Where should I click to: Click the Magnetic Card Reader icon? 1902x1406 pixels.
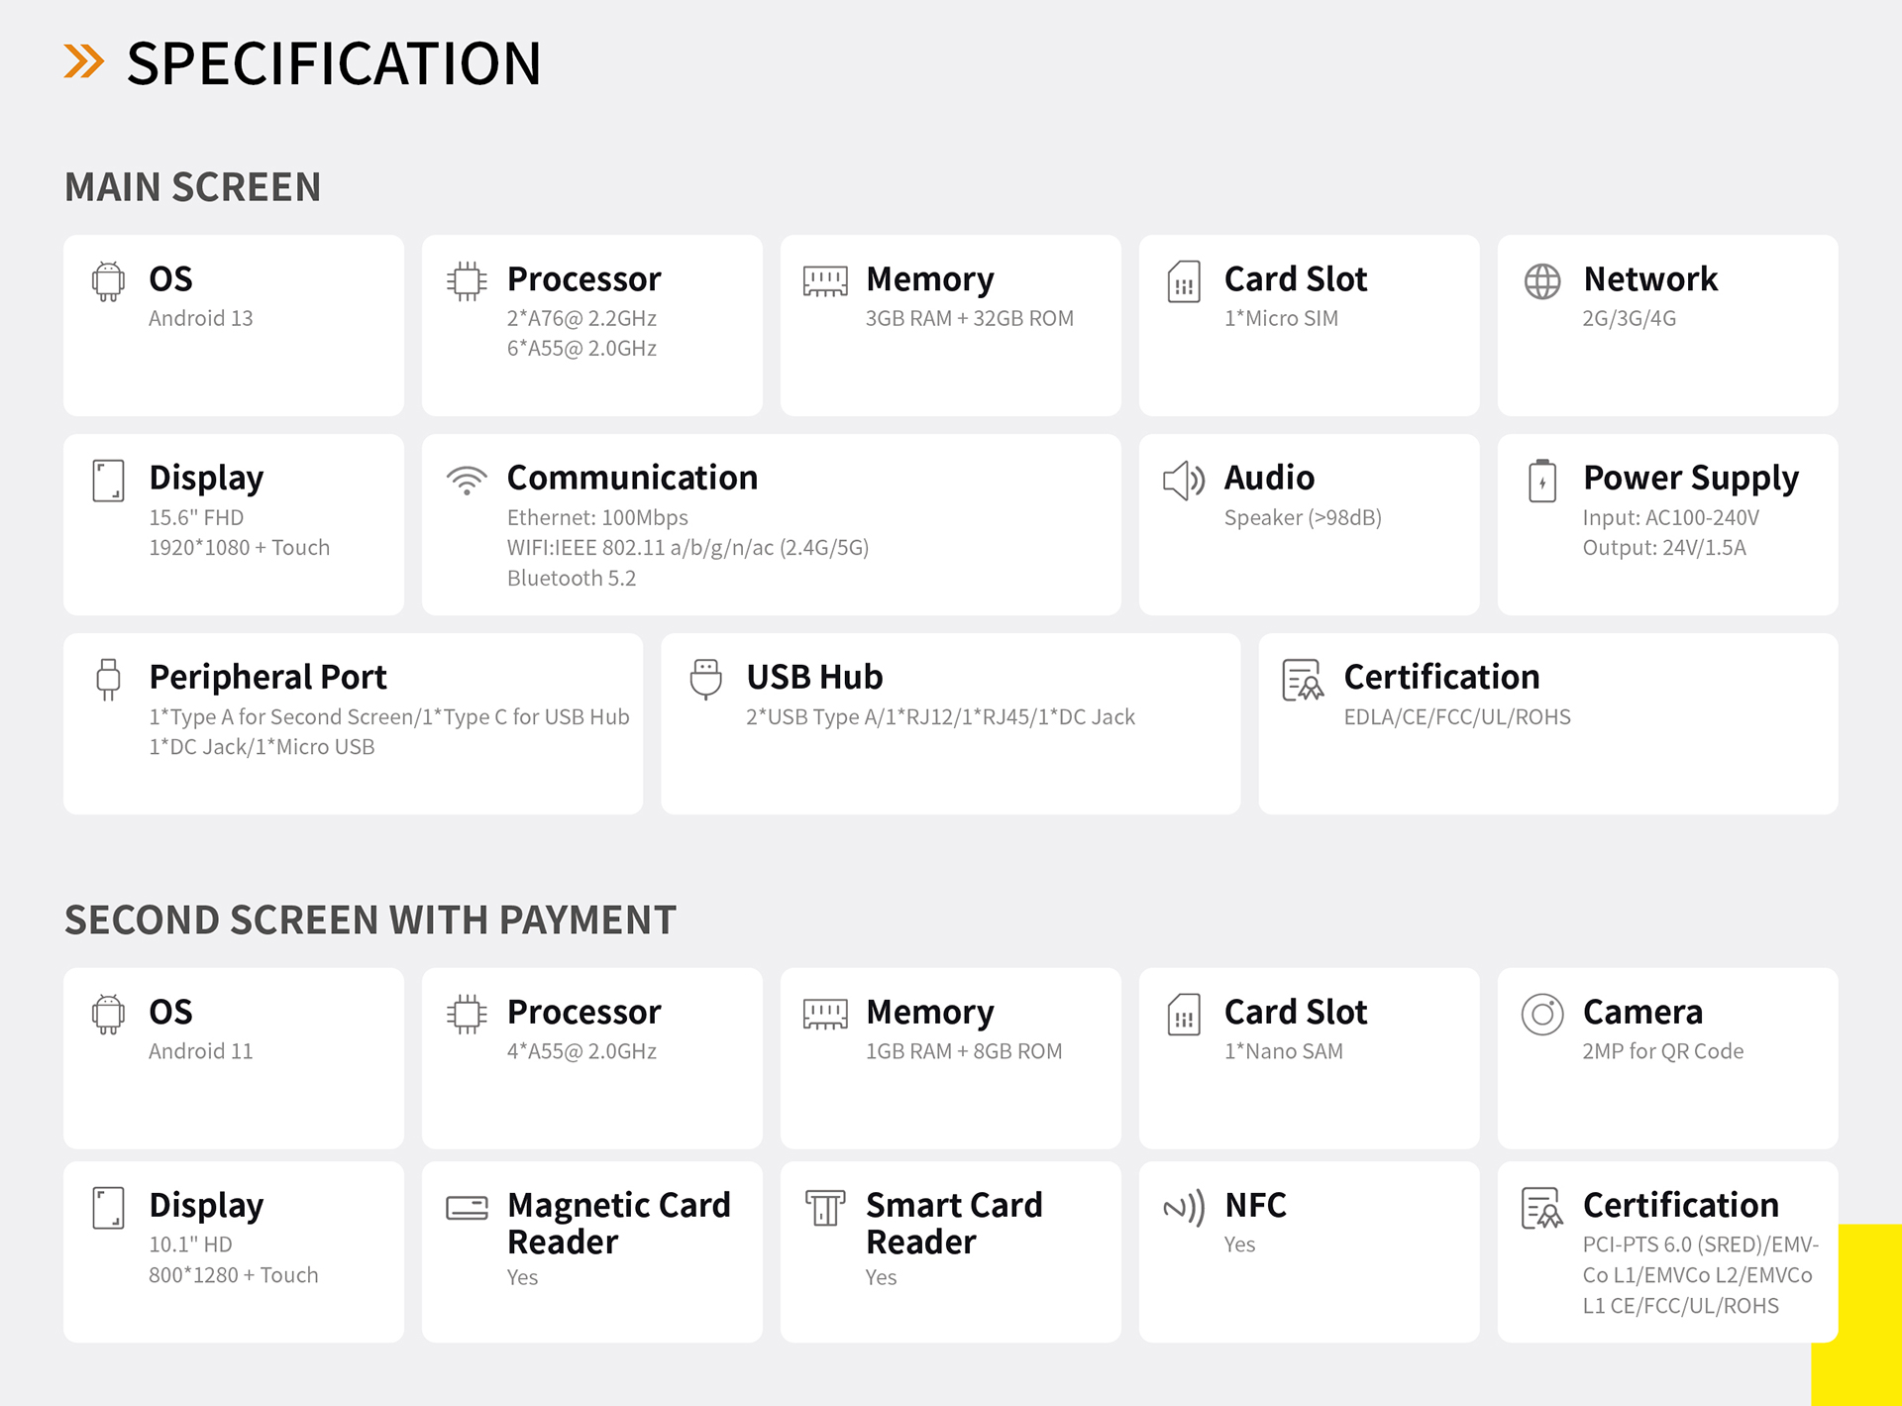pos(467,1207)
